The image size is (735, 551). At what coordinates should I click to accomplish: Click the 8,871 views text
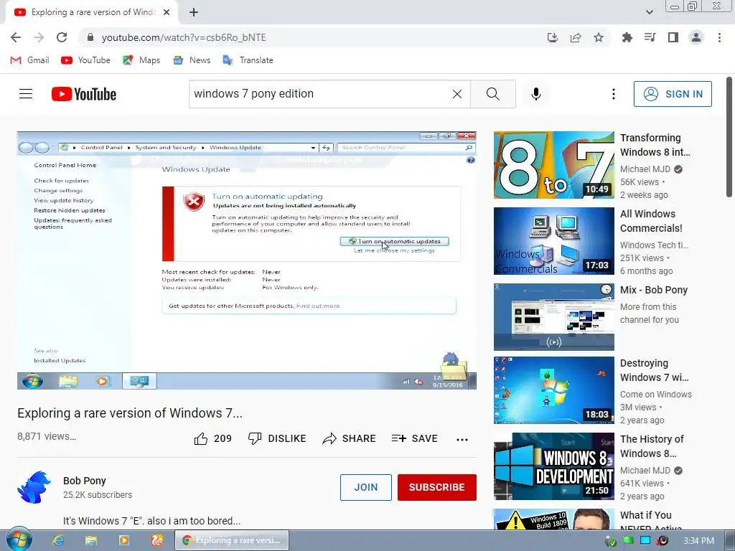click(47, 436)
